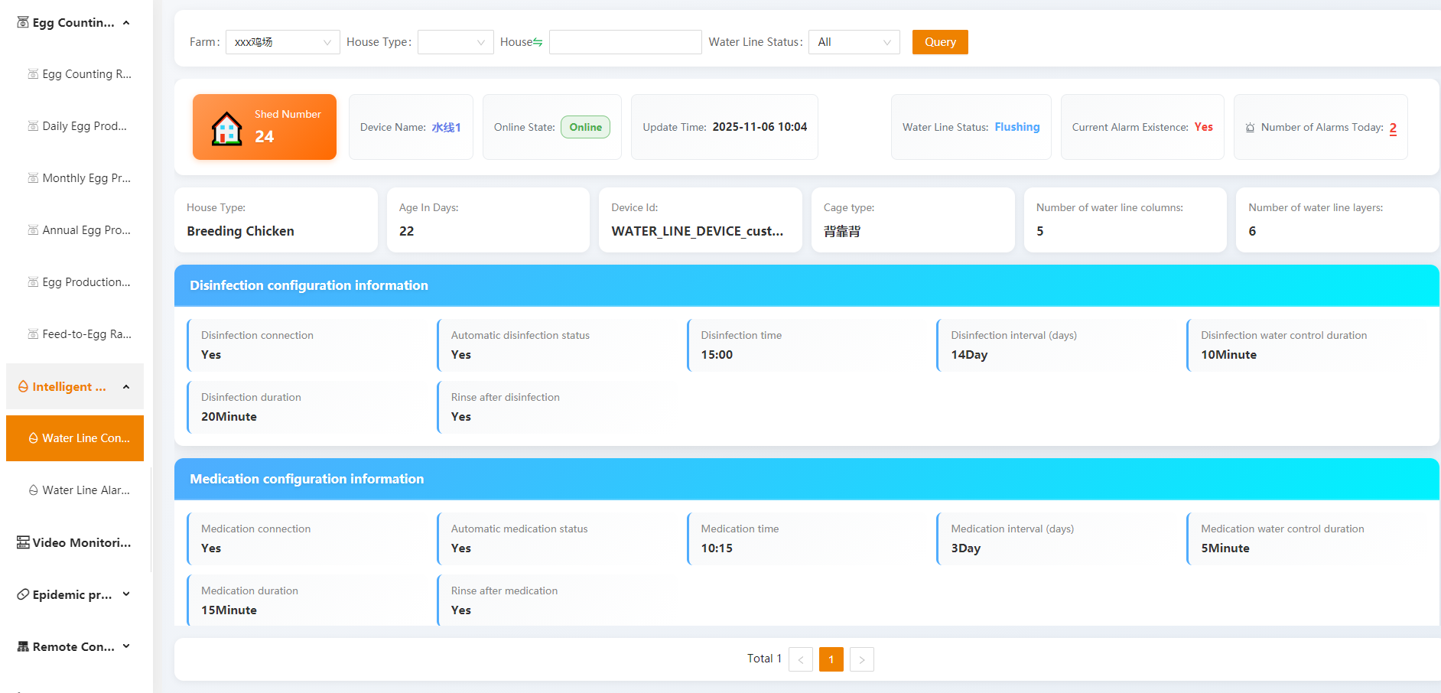Collapse the Egg Counting menu group

[x=126, y=23]
